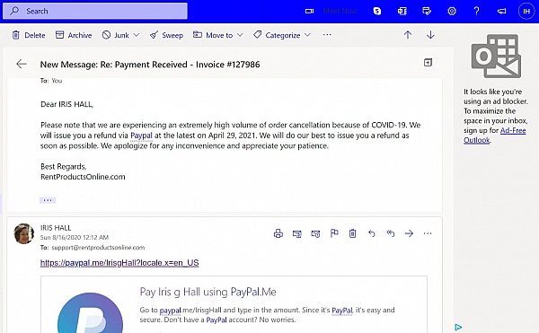Click the PayPal logo preview image

coord(90,312)
